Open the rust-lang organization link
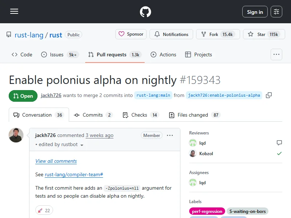 [29, 35]
